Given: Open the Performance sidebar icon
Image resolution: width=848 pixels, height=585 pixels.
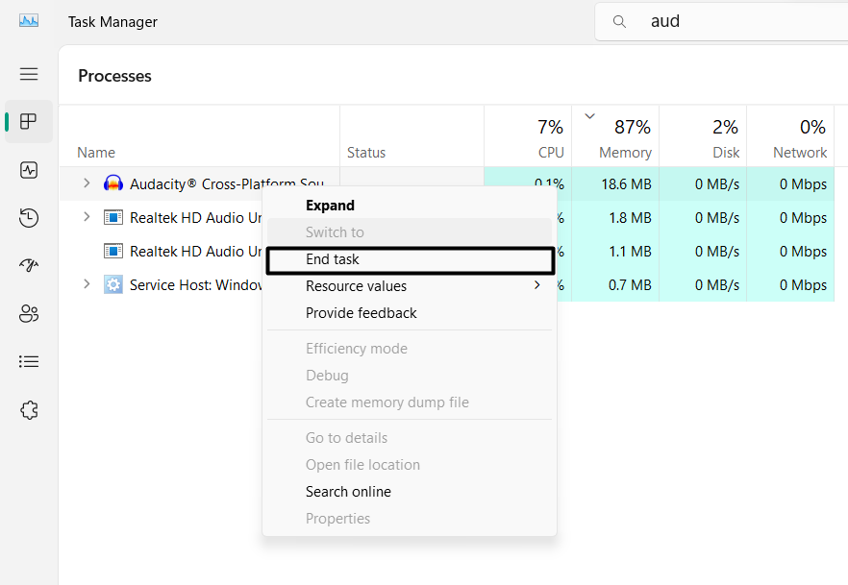Looking at the screenshot, I should click(29, 170).
